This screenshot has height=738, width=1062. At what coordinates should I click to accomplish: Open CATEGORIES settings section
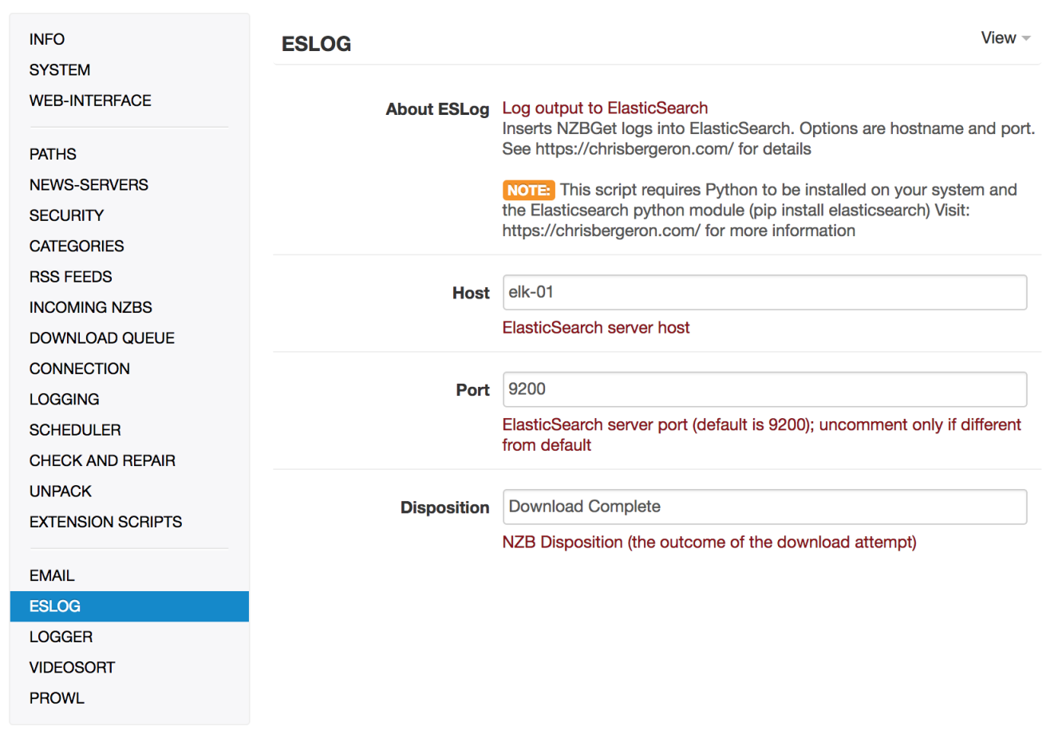click(x=77, y=247)
